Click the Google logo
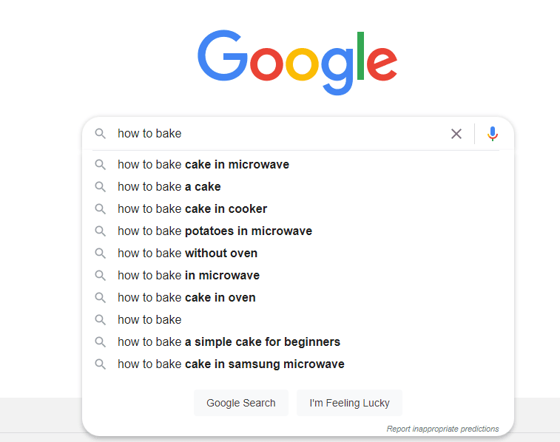This screenshot has height=442, width=560. pos(297,62)
